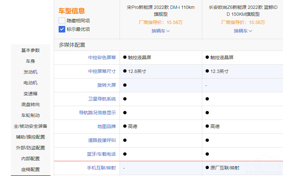Open 变速箱 sidebar section
283x176 pixels.
tap(31, 94)
